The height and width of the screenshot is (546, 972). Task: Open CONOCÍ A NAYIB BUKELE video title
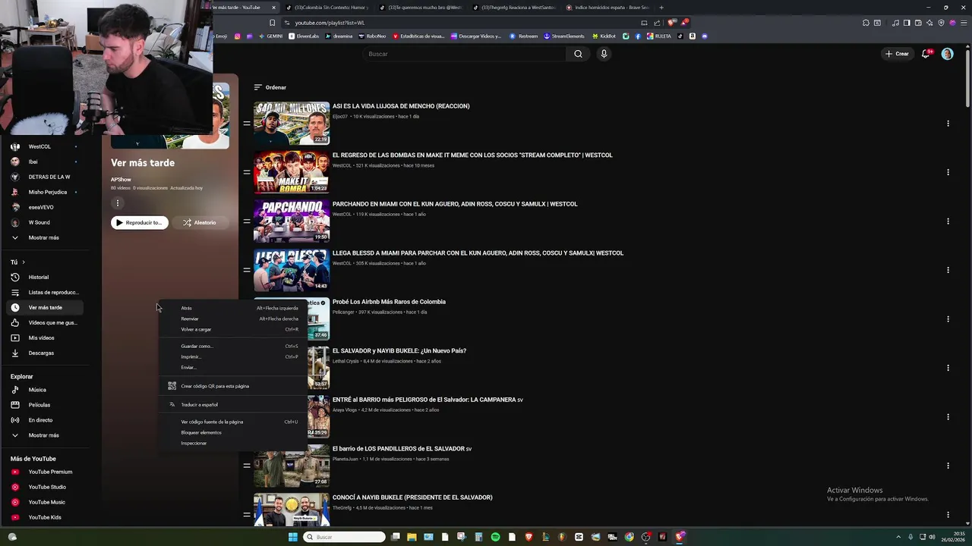tap(412, 497)
